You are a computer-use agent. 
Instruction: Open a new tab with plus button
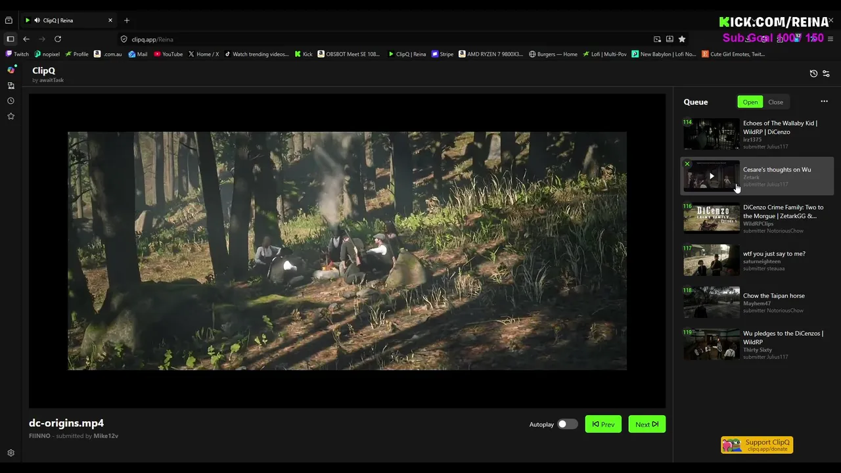pos(127,20)
